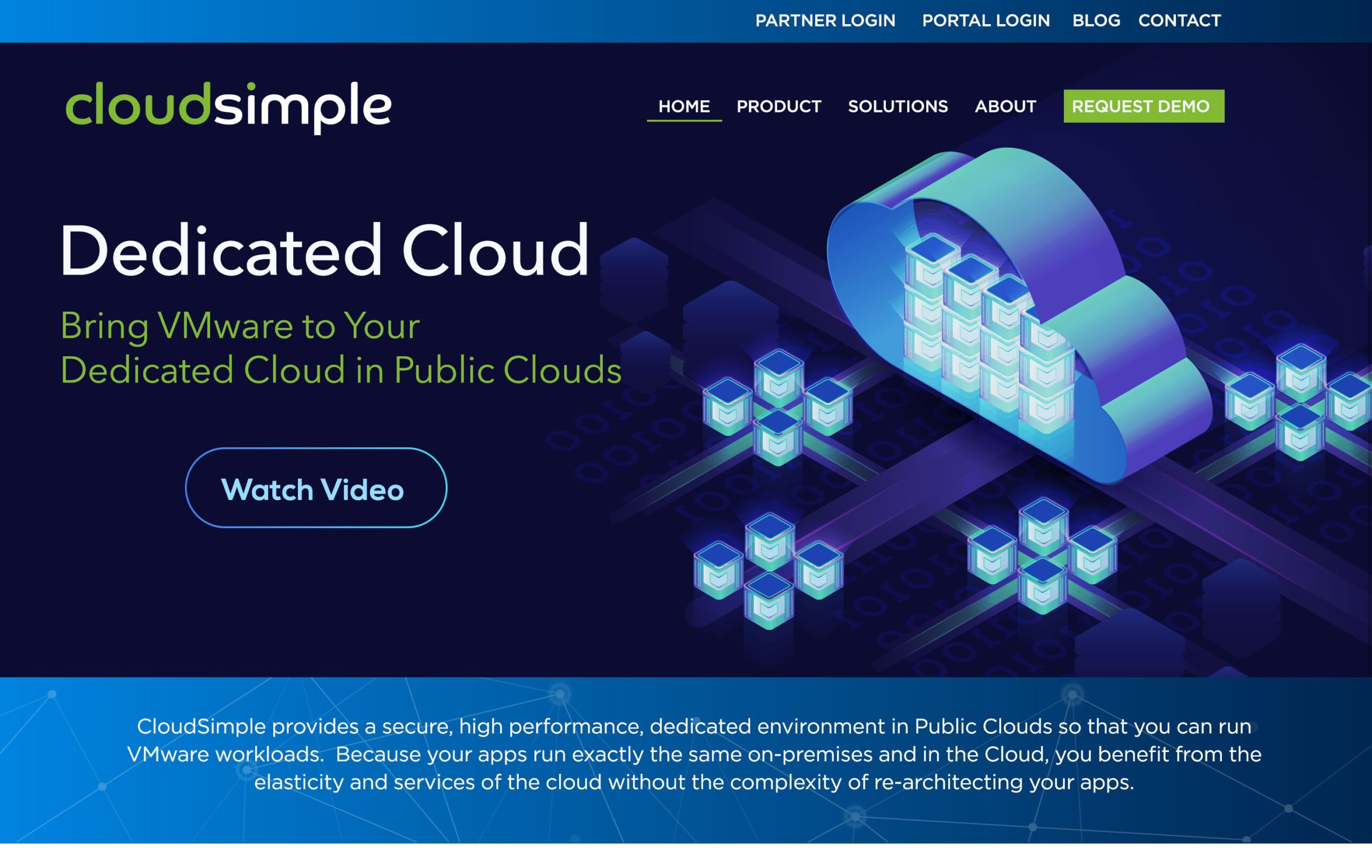Image resolution: width=1372 pixels, height=857 pixels.
Task: Click the 'Bring VMware to Your' subtitle line
Action: pyautogui.click(x=240, y=327)
